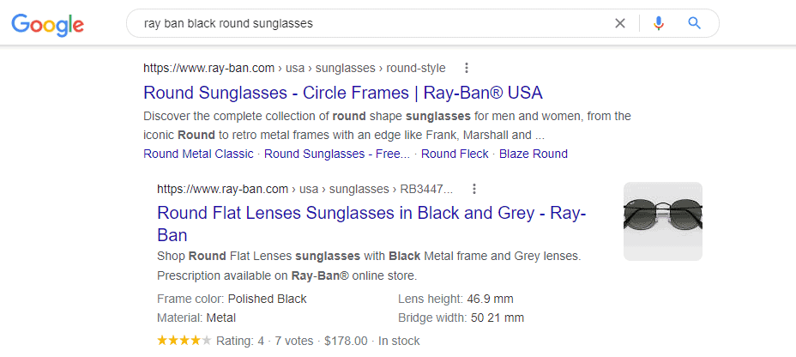Click the star rating row

coord(184,340)
